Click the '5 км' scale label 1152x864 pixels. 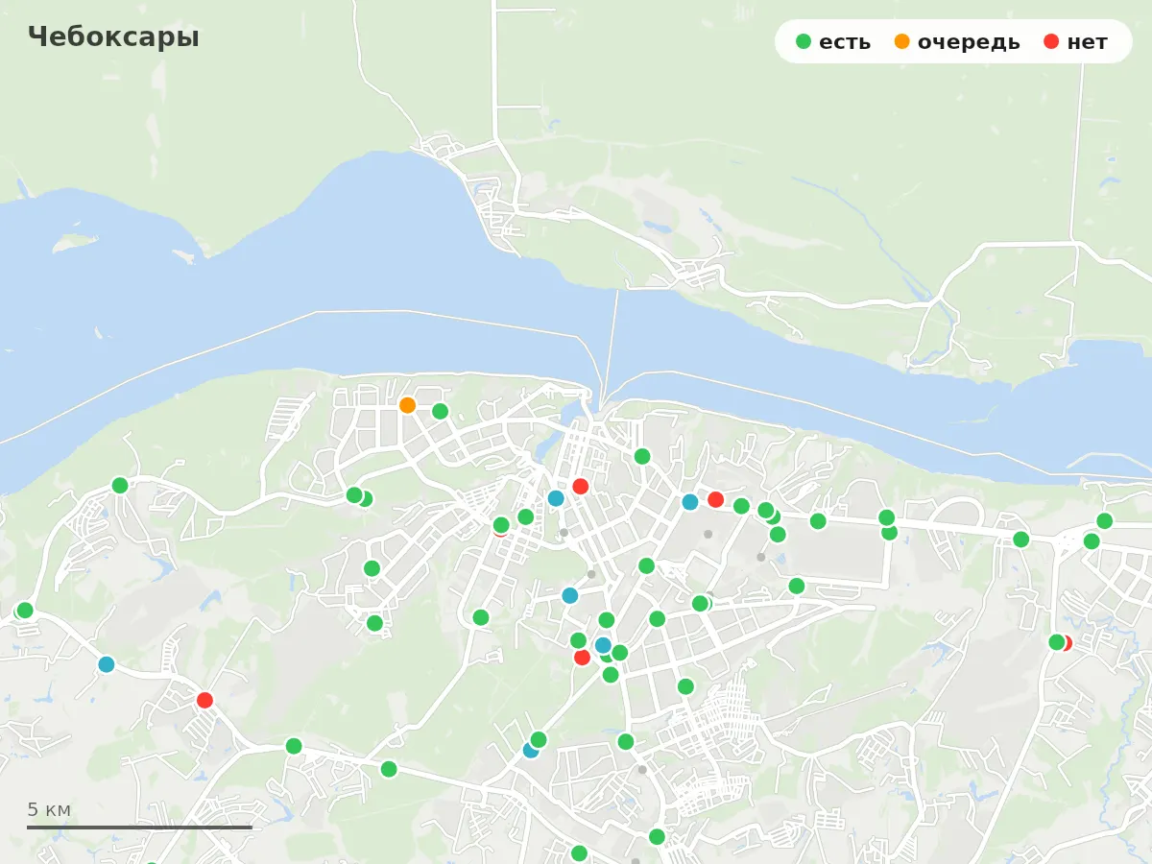tap(49, 809)
